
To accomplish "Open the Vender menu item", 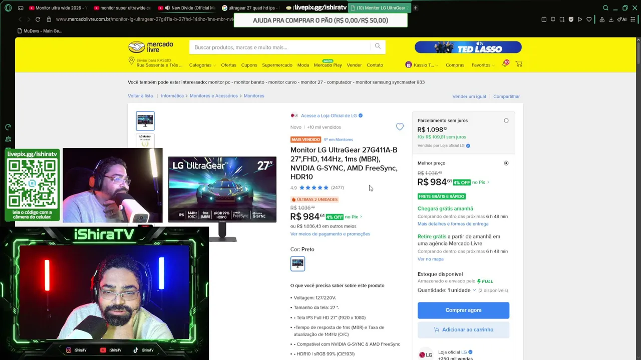I will pyautogui.click(x=354, y=65).
